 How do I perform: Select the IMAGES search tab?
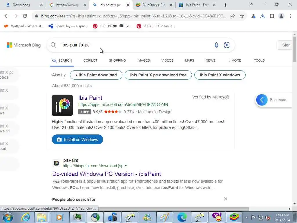click(x=144, y=60)
